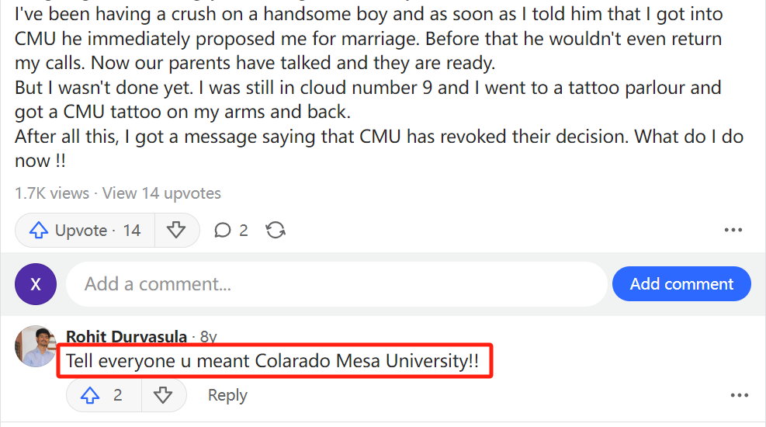The height and width of the screenshot is (427, 766).
Task: Reply to Rohit Durvasula's comment
Action: (227, 395)
